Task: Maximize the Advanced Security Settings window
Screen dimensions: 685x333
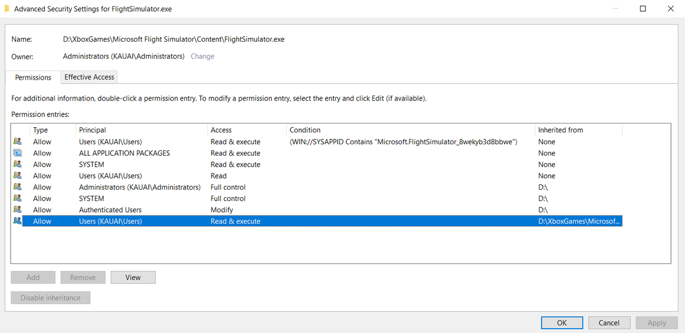Action: pos(643,9)
